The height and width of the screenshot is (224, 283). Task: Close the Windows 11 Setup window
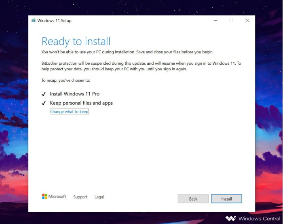247,20
